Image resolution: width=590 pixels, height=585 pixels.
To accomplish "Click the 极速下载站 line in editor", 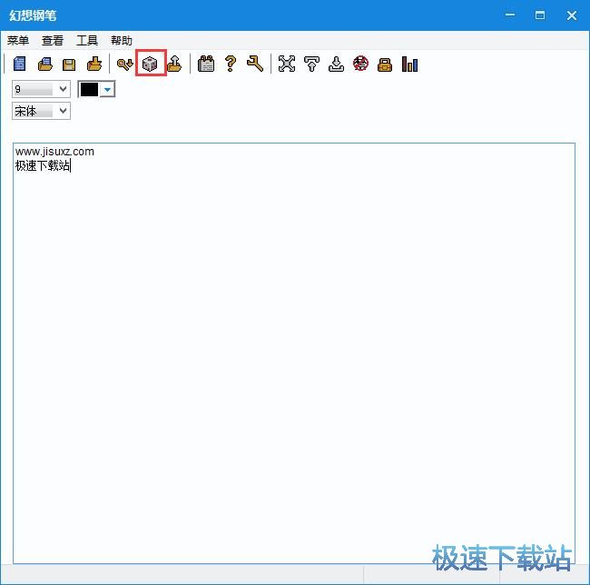I will click(42, 165).
